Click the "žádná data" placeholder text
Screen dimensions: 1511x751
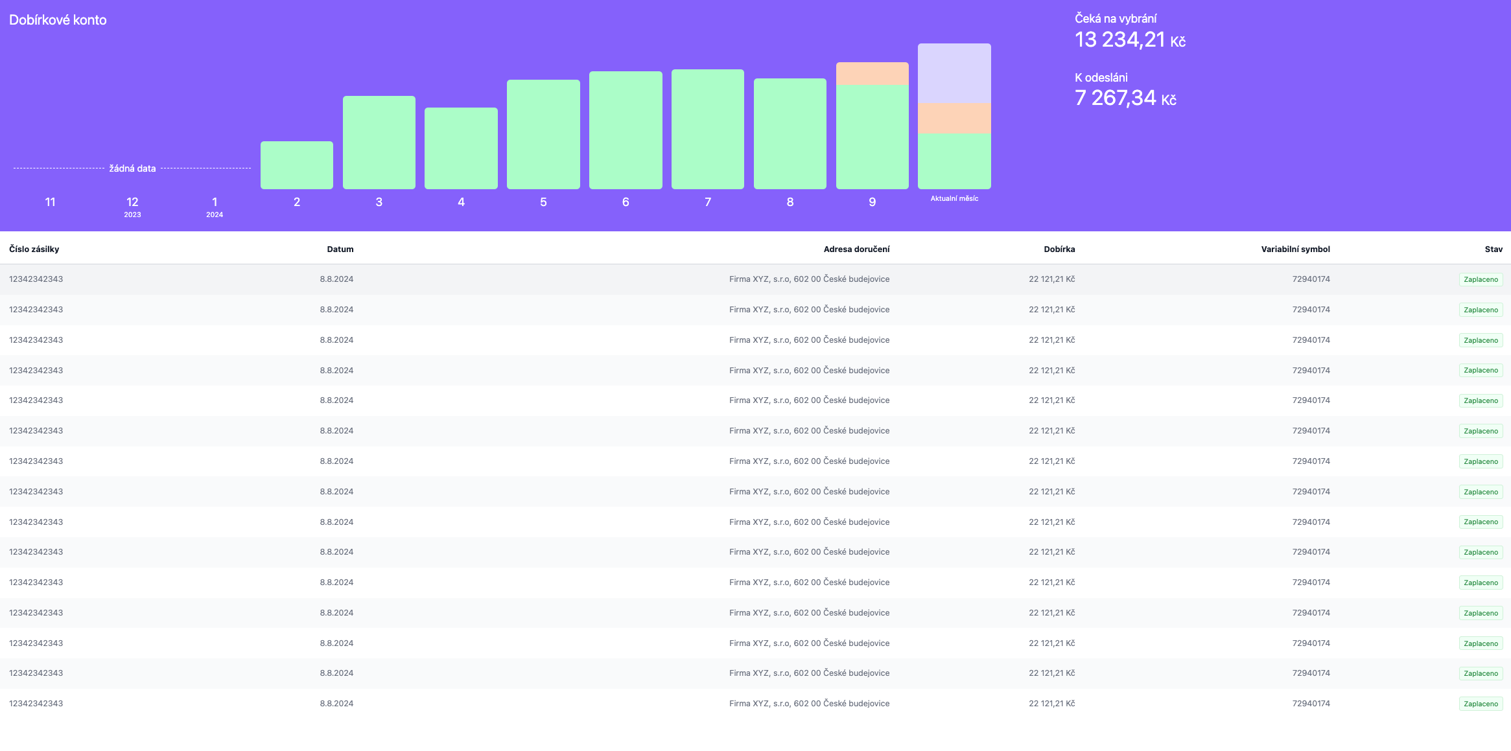132,168
